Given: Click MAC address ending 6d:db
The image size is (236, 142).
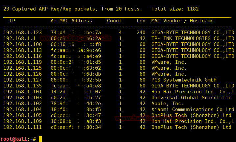Looking at the screenshot, I should pos(76,74).
